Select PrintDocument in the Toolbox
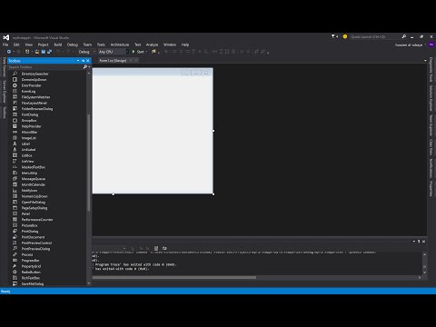Screen dimensions: 436x327 point(33,237)
